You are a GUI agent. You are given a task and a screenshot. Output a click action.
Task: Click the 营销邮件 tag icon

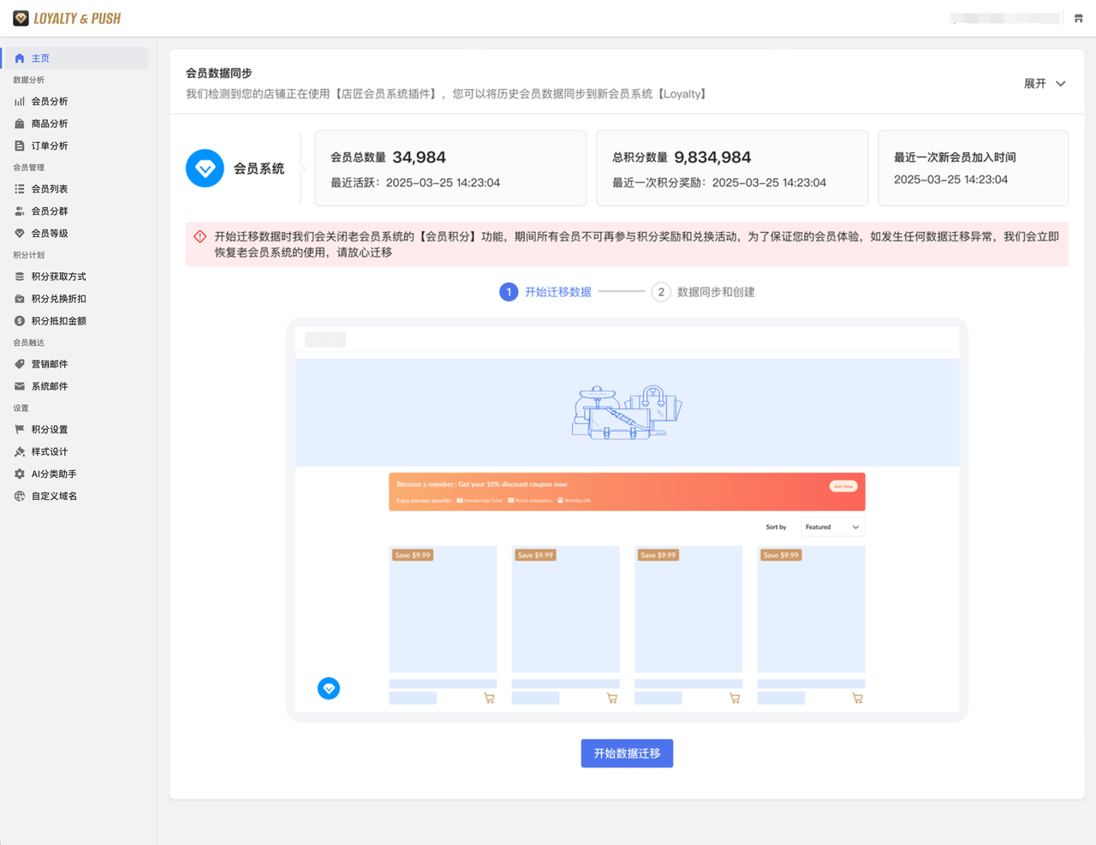point(20,364)
